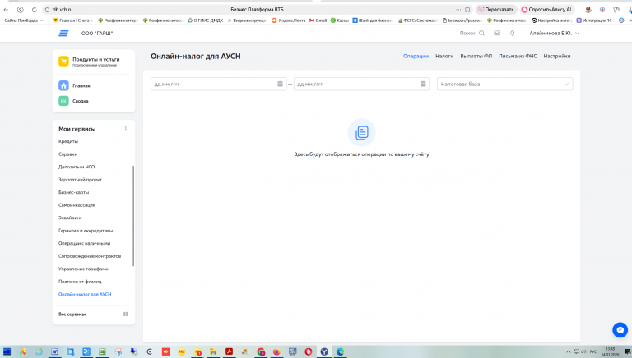This screenshot has width=632, height=358.
Task: Open Firefox from the taskbar
Action: [x=276, y=351]
